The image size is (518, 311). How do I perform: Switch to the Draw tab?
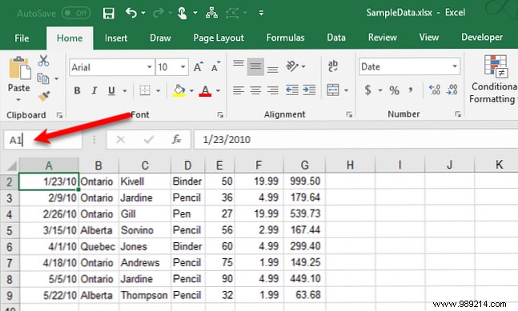pyautogui.click(x=160, y=38)
